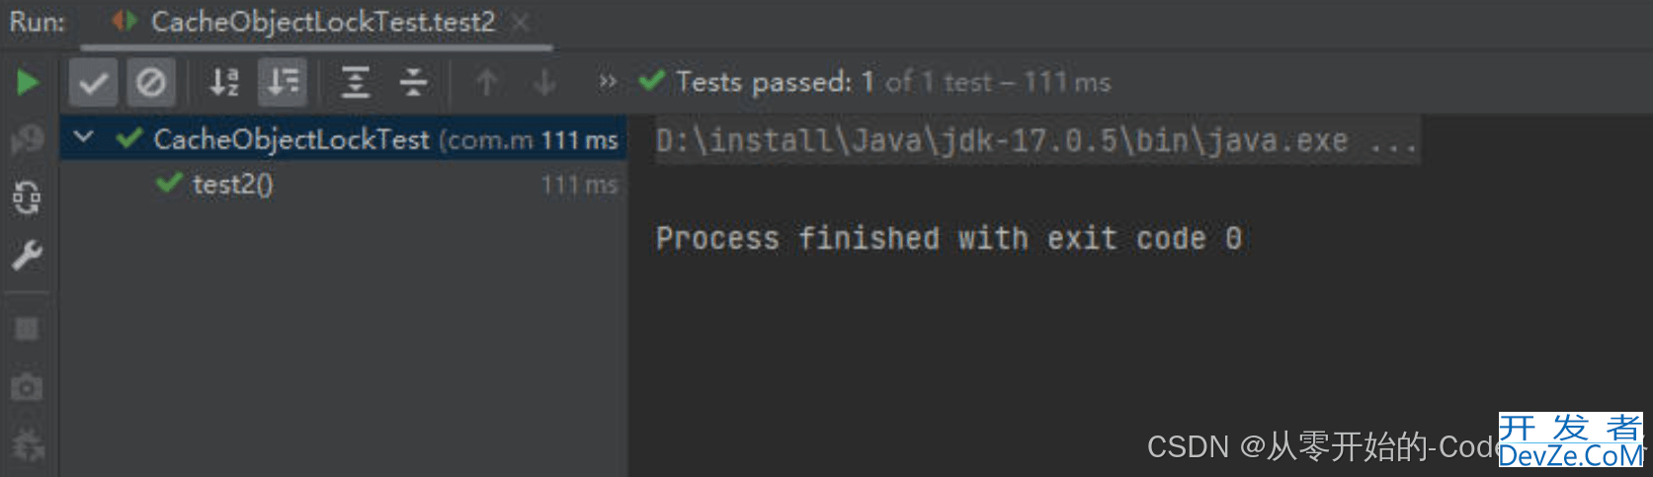Close the CacheObjectLockTest.test2 tab
This screenshot has width=1653, height=477.
coord(521,22)
